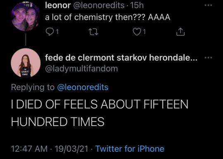Like leonor's tweet with the heart icon

(137, 32)
